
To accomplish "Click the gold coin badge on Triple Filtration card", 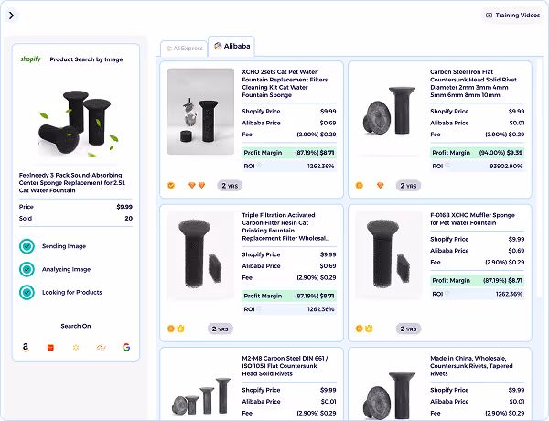I will pos(171,329).
